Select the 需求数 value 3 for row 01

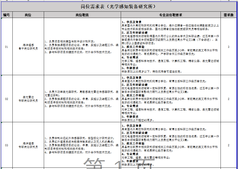[229, 47]
